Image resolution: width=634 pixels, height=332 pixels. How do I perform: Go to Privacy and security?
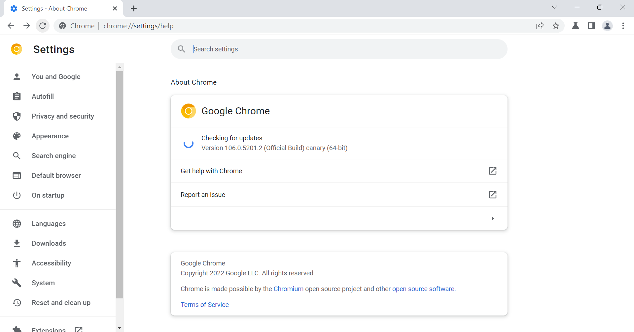coord(63,116)
